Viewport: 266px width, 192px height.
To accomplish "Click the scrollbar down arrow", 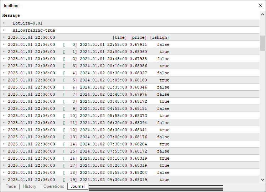I will point(262,180).
